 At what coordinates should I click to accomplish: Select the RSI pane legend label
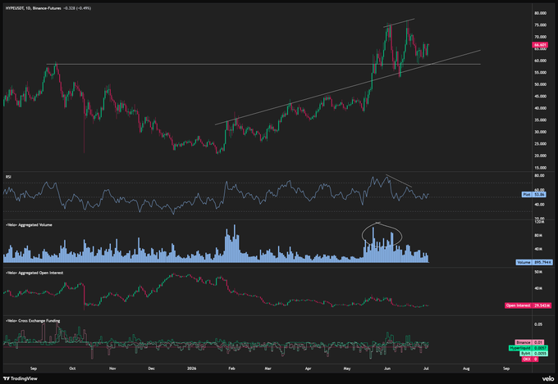(8, 177)
